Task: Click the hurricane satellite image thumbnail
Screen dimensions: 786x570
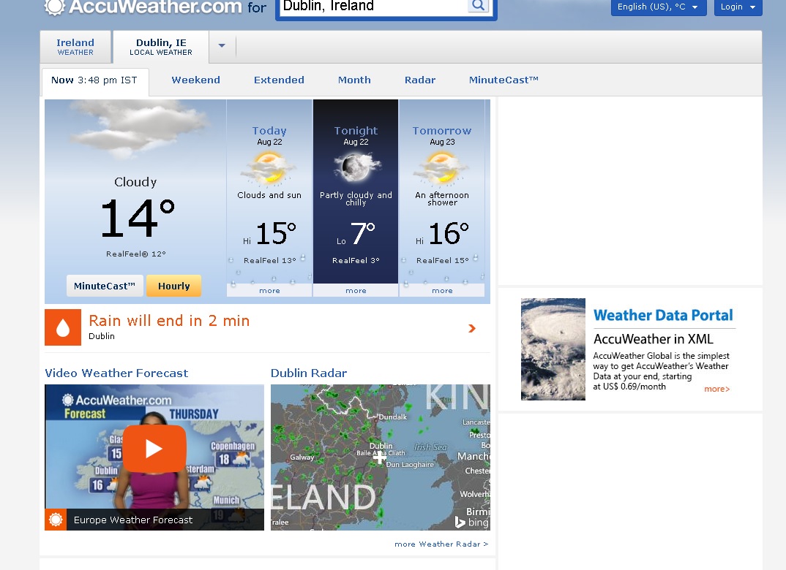Action: click(x=553, y=349)
